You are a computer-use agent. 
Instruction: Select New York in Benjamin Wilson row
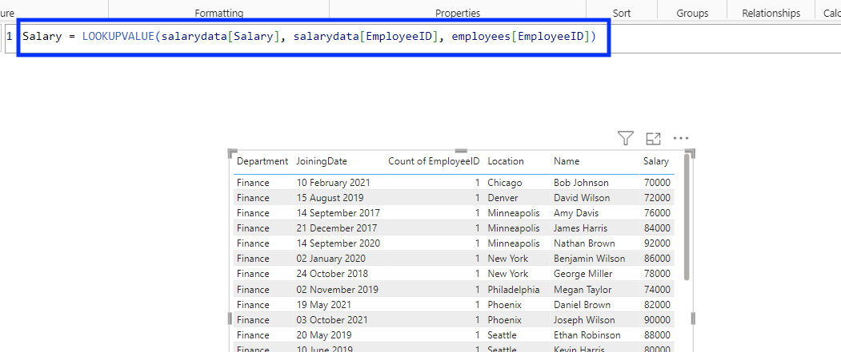[x=508, y=259]
